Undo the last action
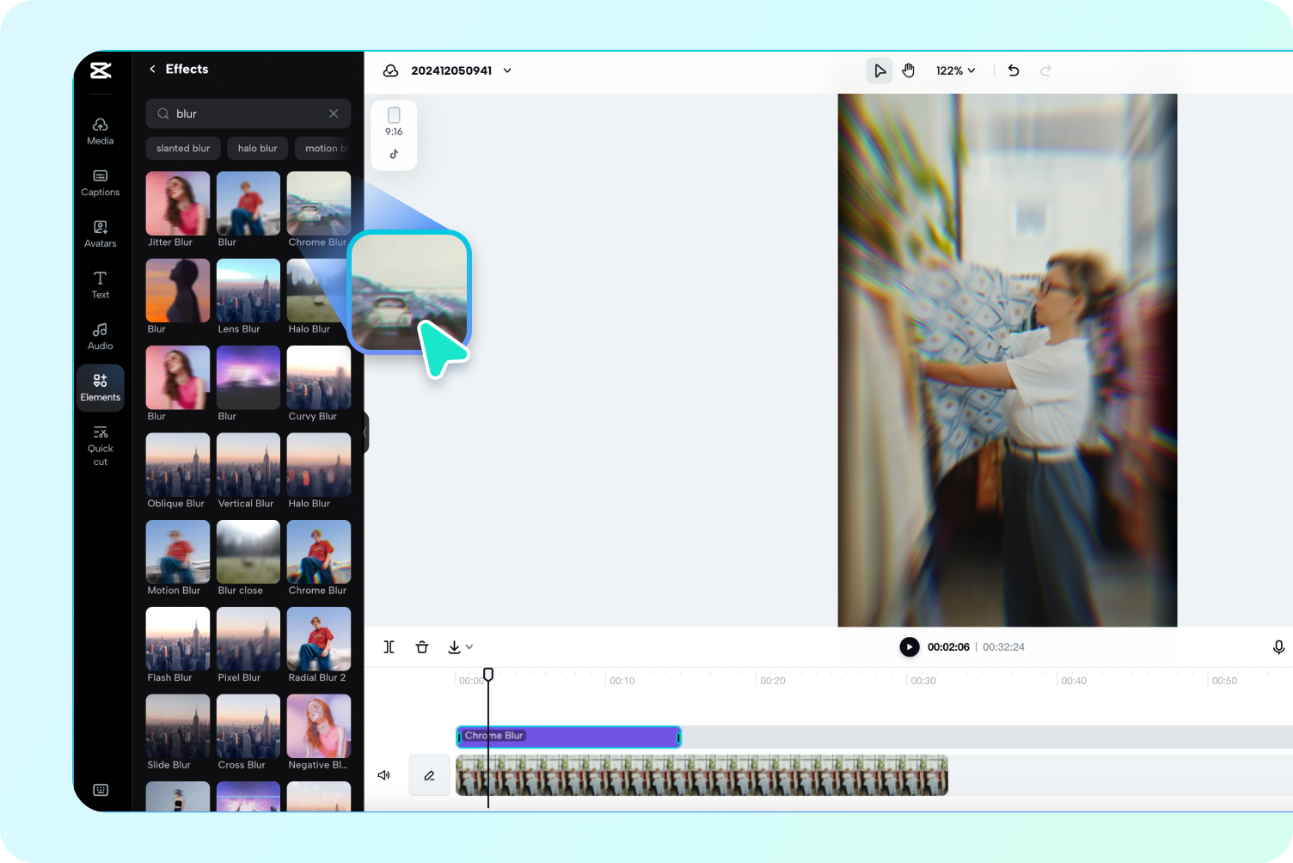Screen dimensions: 1293x863 [1013, 70]
